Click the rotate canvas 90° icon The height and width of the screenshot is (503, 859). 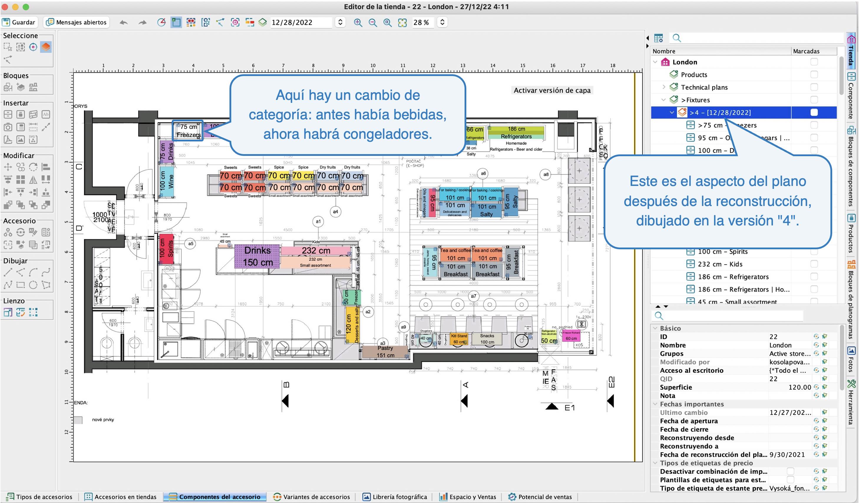tap(20, 312)
